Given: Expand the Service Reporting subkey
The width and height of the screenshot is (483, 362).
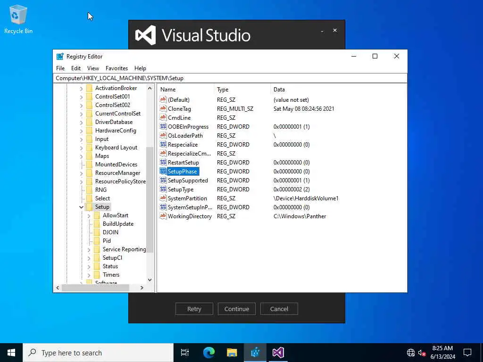Looking at the screenshot, I should [x=89, y=250].
